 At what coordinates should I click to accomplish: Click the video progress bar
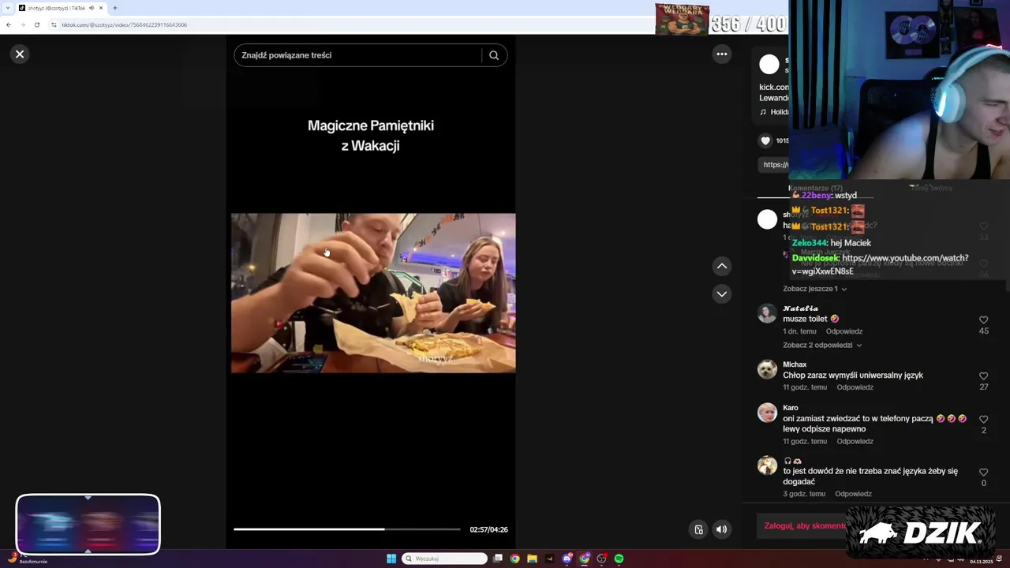click(346, 529)
